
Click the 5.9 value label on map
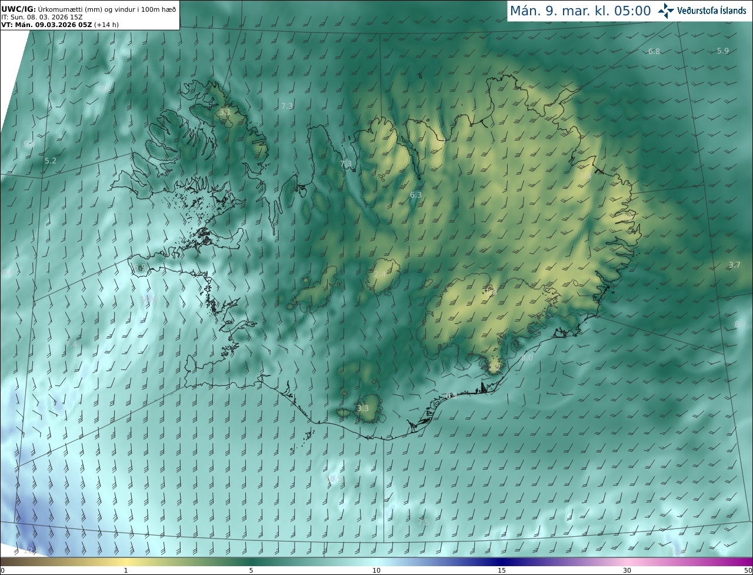[x=723, y=51]
